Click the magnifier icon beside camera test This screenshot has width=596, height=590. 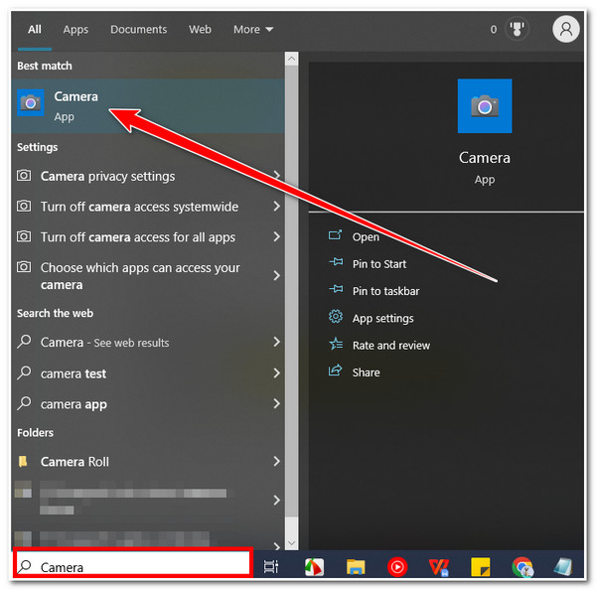tap(24, 372)
